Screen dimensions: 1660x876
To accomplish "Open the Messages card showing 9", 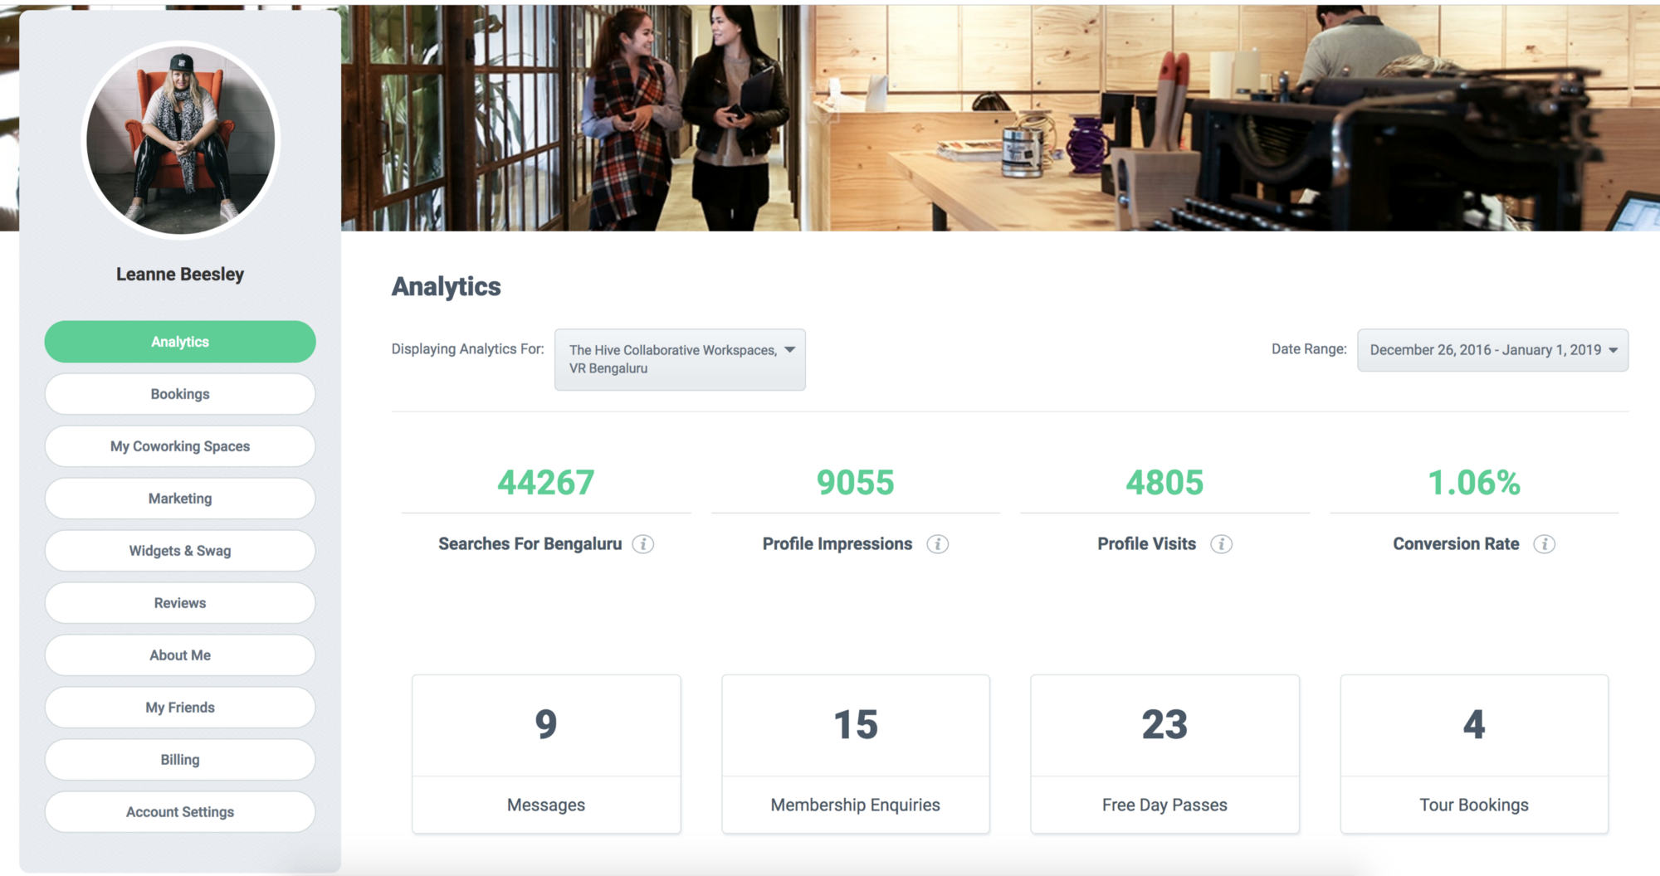I will coord(546,754).
